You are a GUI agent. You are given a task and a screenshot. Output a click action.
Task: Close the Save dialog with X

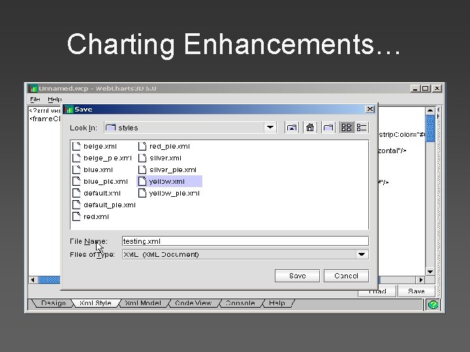click(x=370, y=110)
